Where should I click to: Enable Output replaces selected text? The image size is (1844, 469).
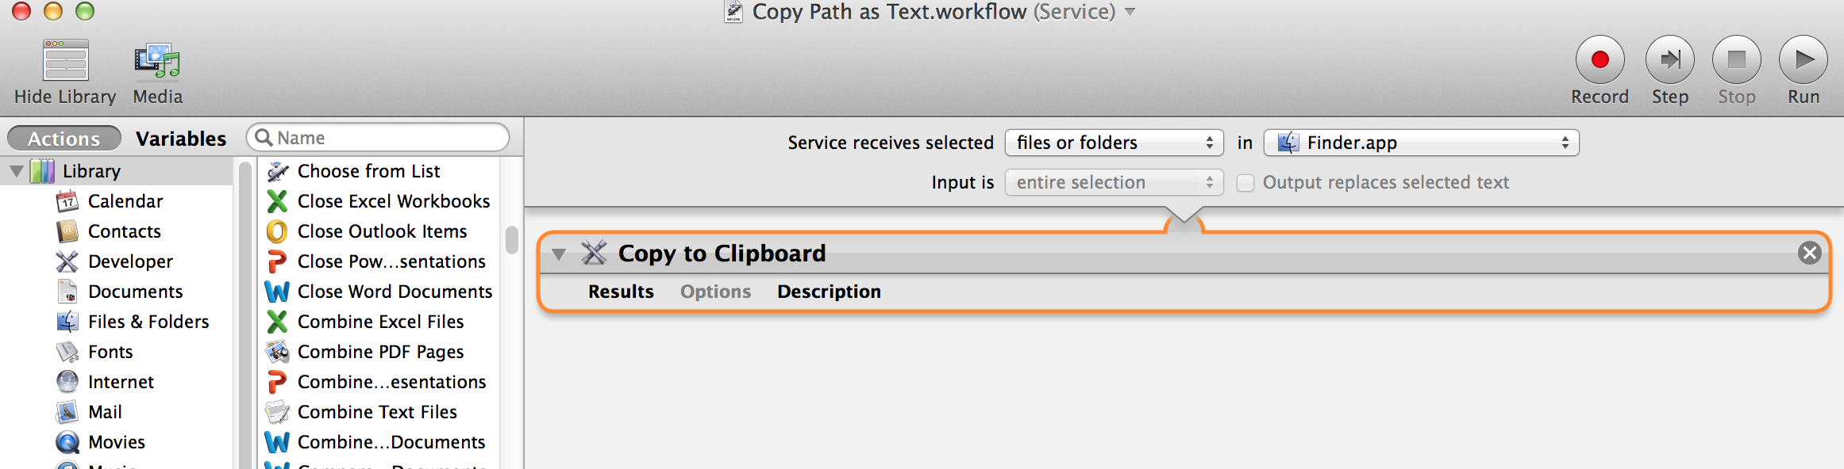pos(1244,182)
